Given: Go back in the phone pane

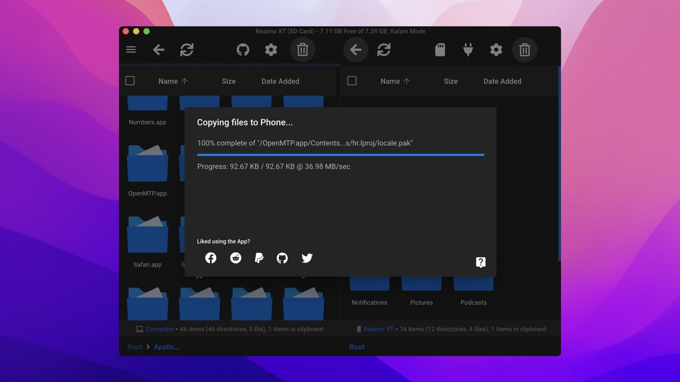Looking at the screenshot, I should tap(356, 50).
